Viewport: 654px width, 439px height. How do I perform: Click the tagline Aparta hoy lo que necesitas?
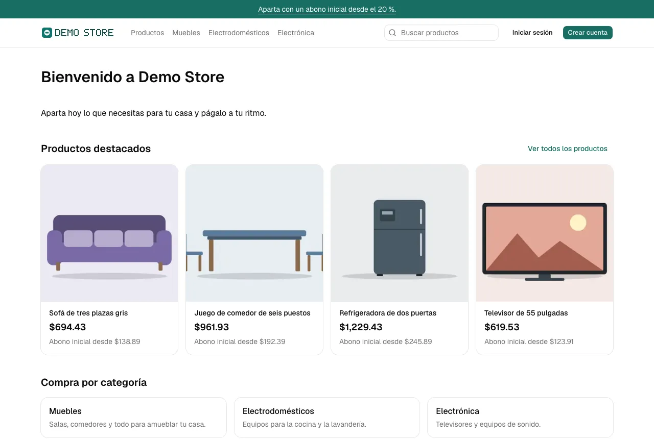[x=153, y=113]
